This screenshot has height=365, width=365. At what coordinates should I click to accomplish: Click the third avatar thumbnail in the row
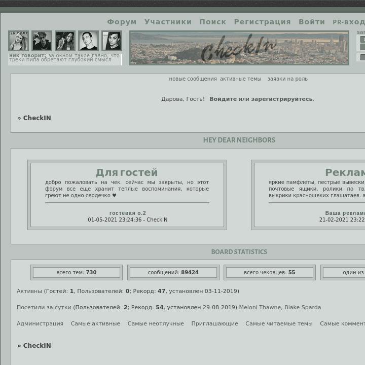(65, 41)
